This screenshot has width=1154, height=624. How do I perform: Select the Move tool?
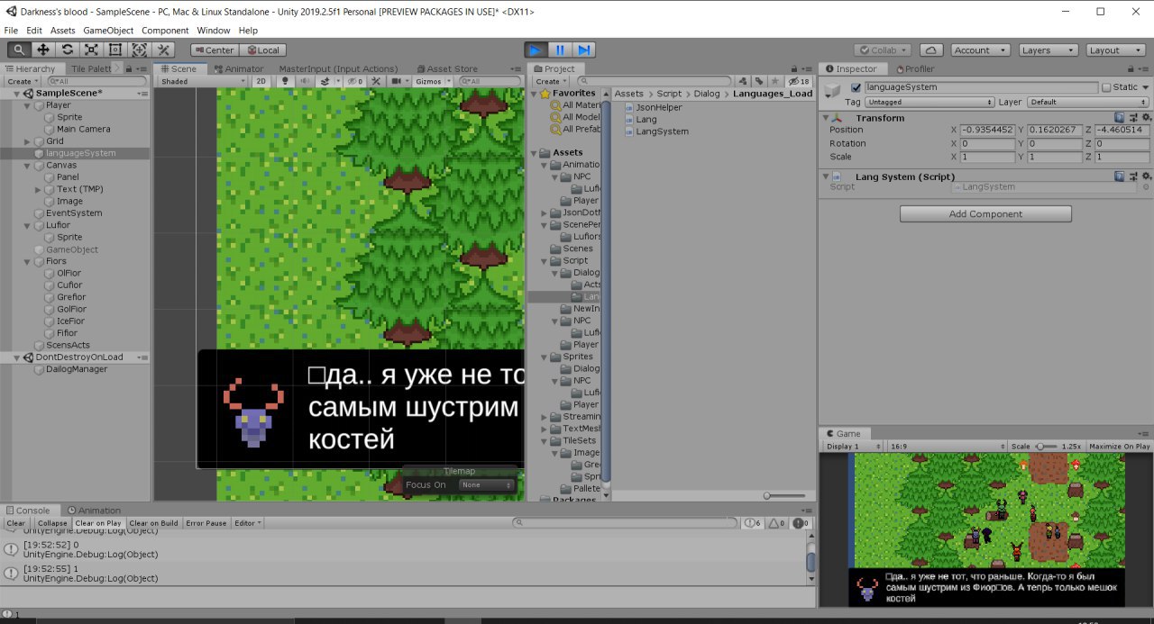(x=43, y=50)
